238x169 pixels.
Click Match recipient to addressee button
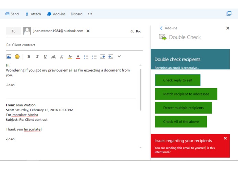186,94
